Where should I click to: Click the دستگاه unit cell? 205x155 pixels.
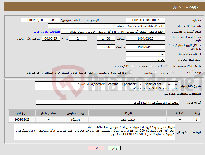(75, 119)
